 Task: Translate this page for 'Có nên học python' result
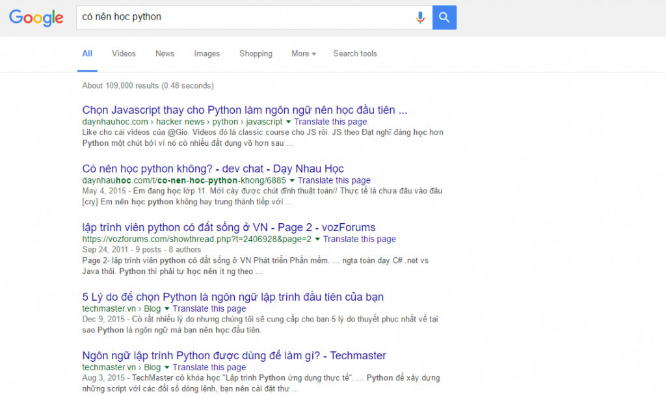coord(334,181)
